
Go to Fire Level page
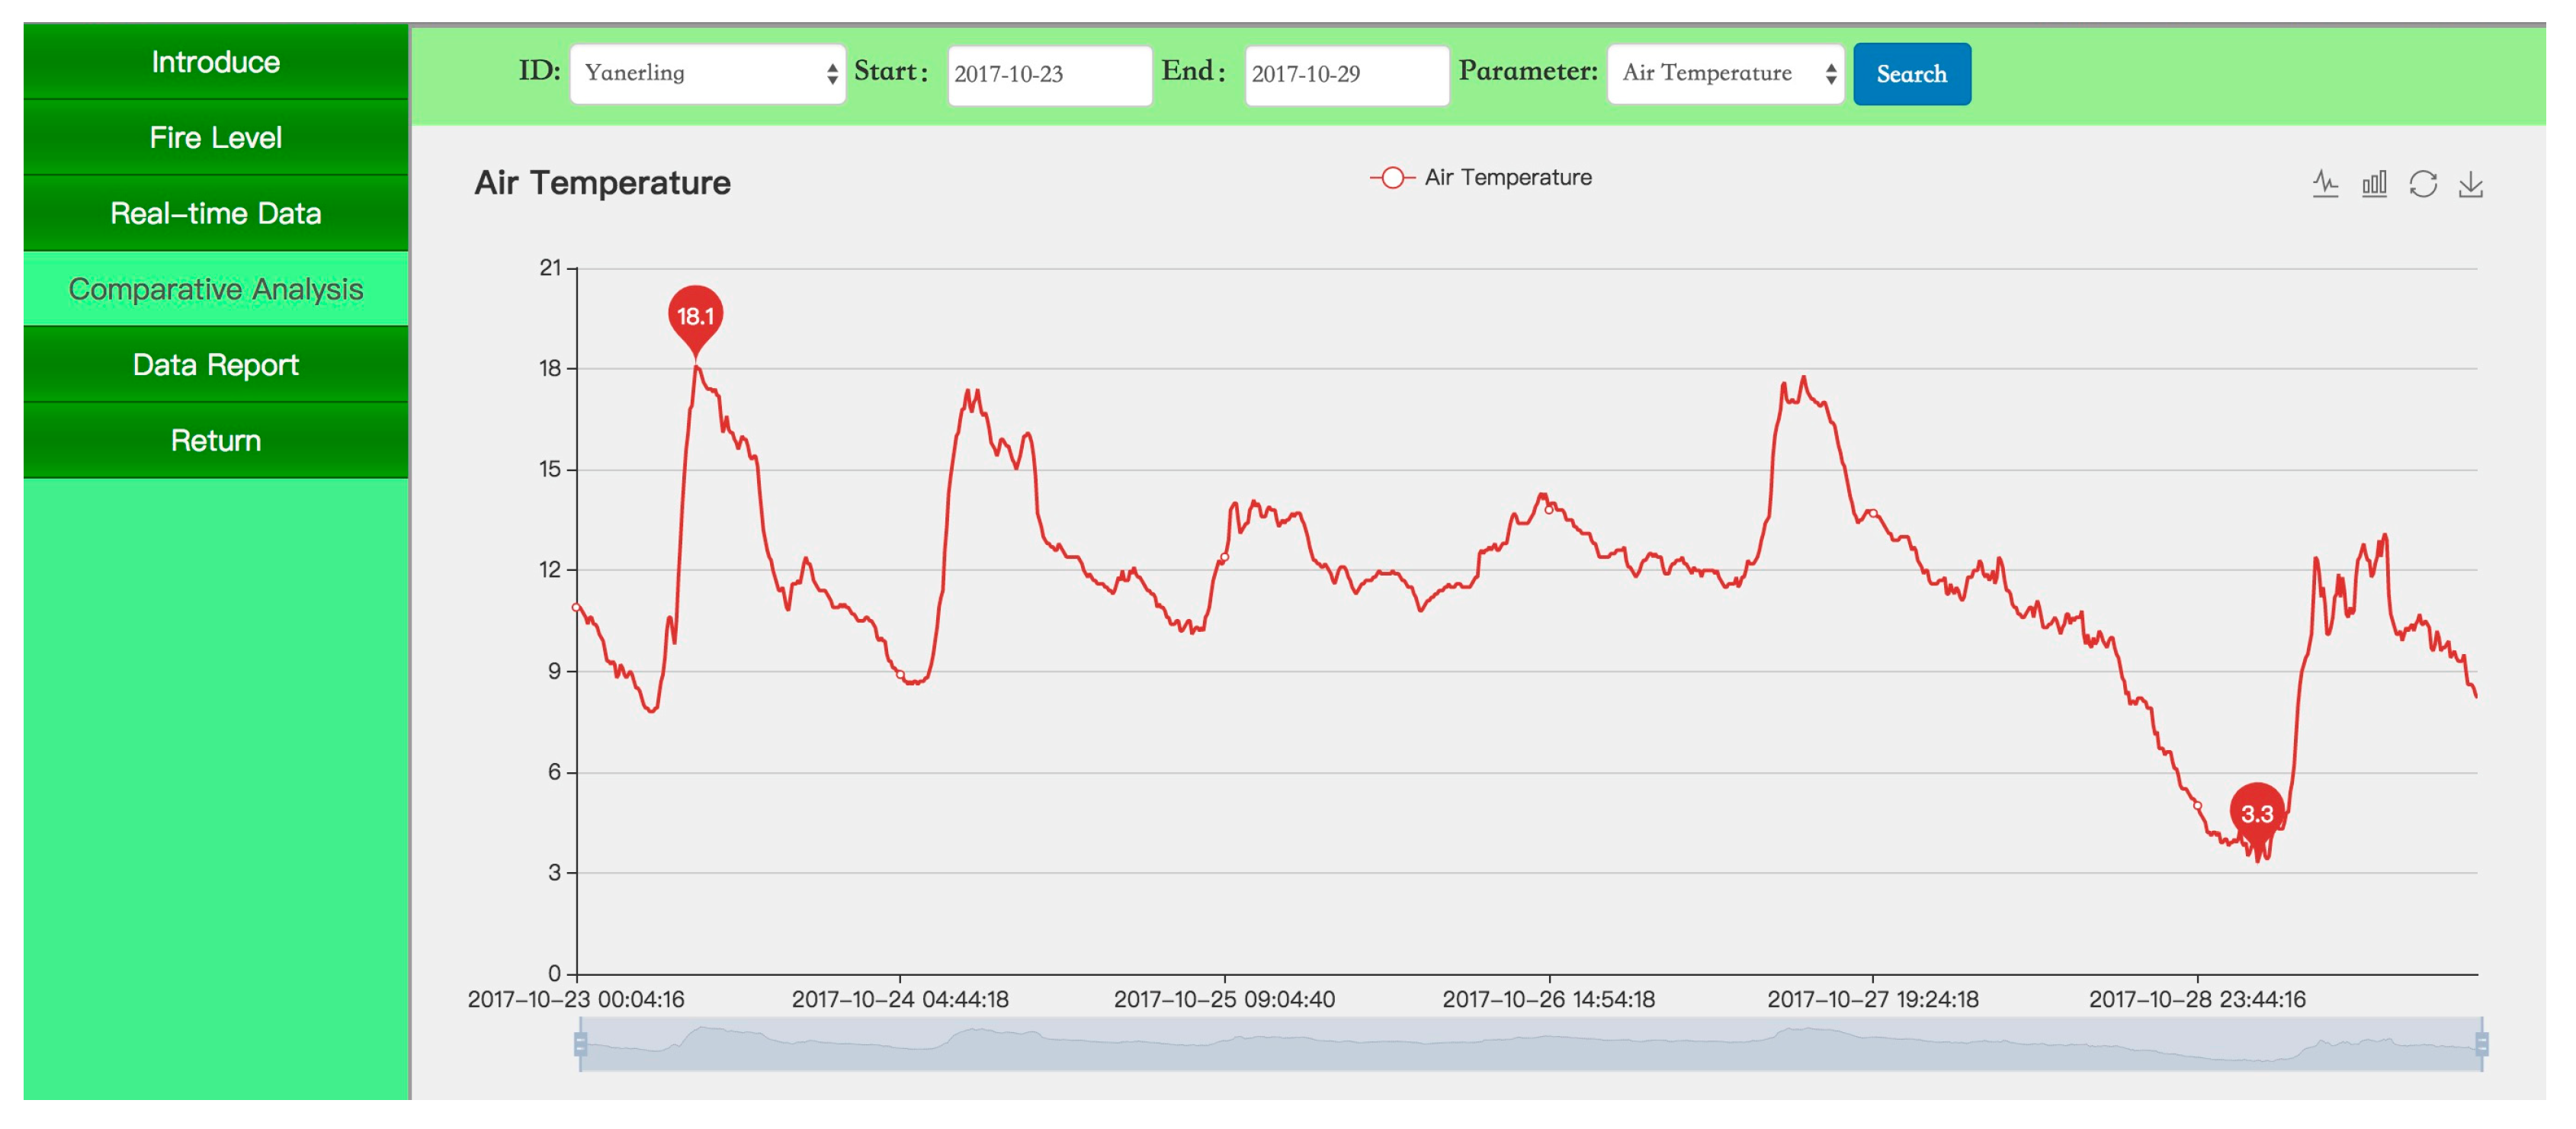(x=215, y=138)
